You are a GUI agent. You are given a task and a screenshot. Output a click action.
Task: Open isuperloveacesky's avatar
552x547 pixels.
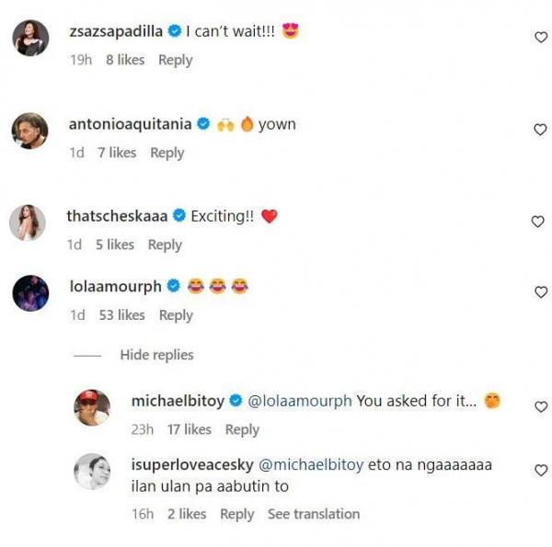[x=92, y=472]
